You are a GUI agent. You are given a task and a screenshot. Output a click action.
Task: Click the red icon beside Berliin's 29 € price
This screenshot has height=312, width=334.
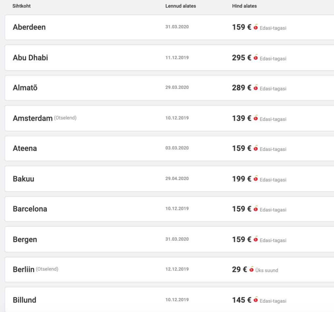(251, 270)
